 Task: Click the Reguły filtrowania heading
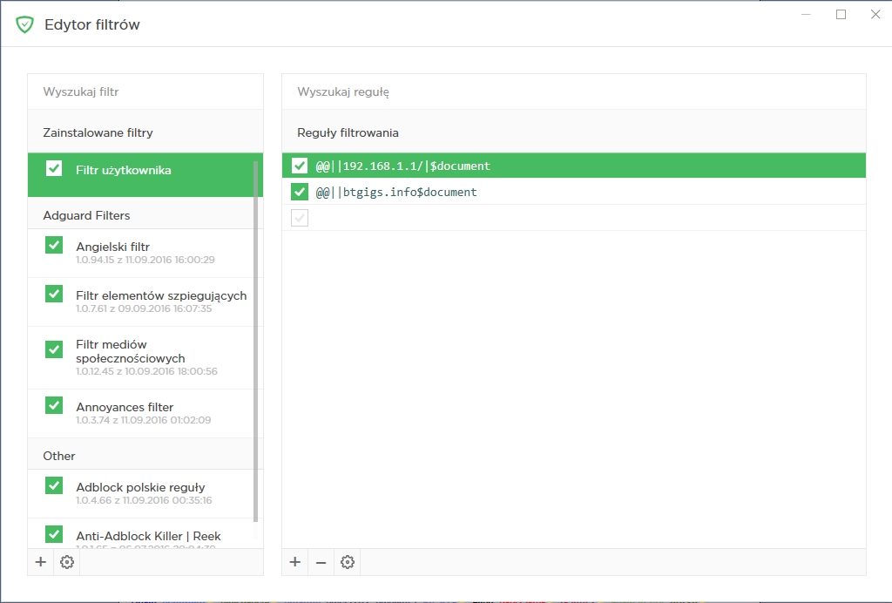(348, 132)
